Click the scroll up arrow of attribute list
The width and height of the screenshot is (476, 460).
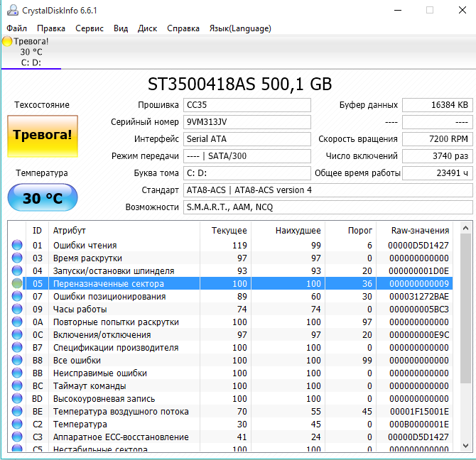[466, 228]
